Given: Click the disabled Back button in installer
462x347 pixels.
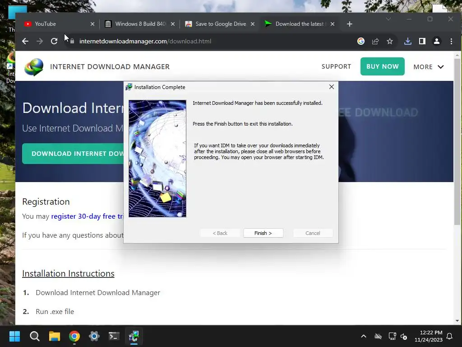Looking at the screenshot, I should pyautogui.click(x=220, y=233).
